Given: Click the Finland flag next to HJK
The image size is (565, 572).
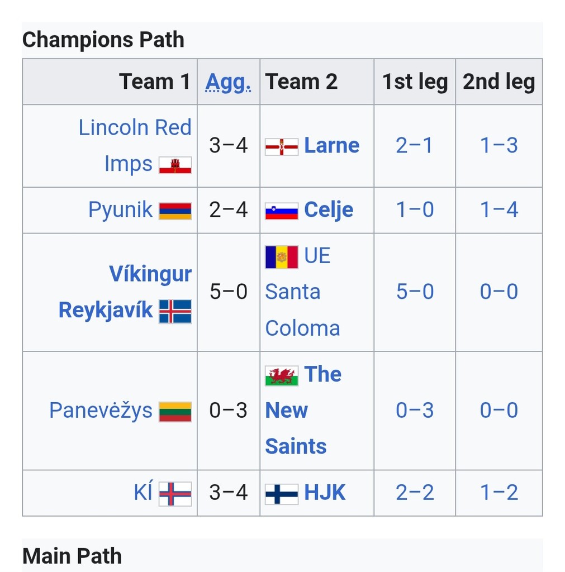Looking at the screenshot, I should (282, 494).
